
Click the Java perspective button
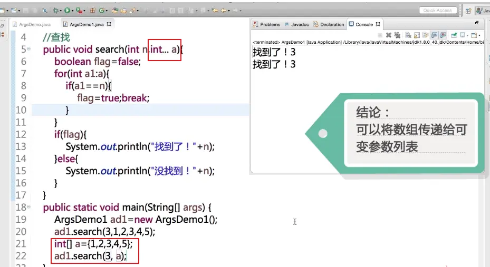pyautogui.click(x=483, y=11)
